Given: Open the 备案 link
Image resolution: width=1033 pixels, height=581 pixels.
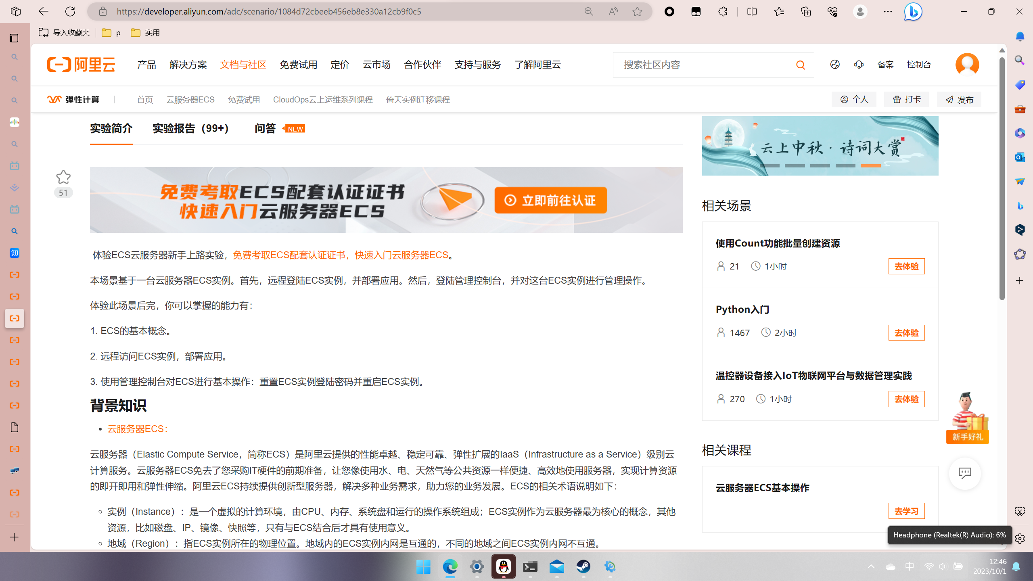Looking at the screenshot, I should (x=885, y=65).
